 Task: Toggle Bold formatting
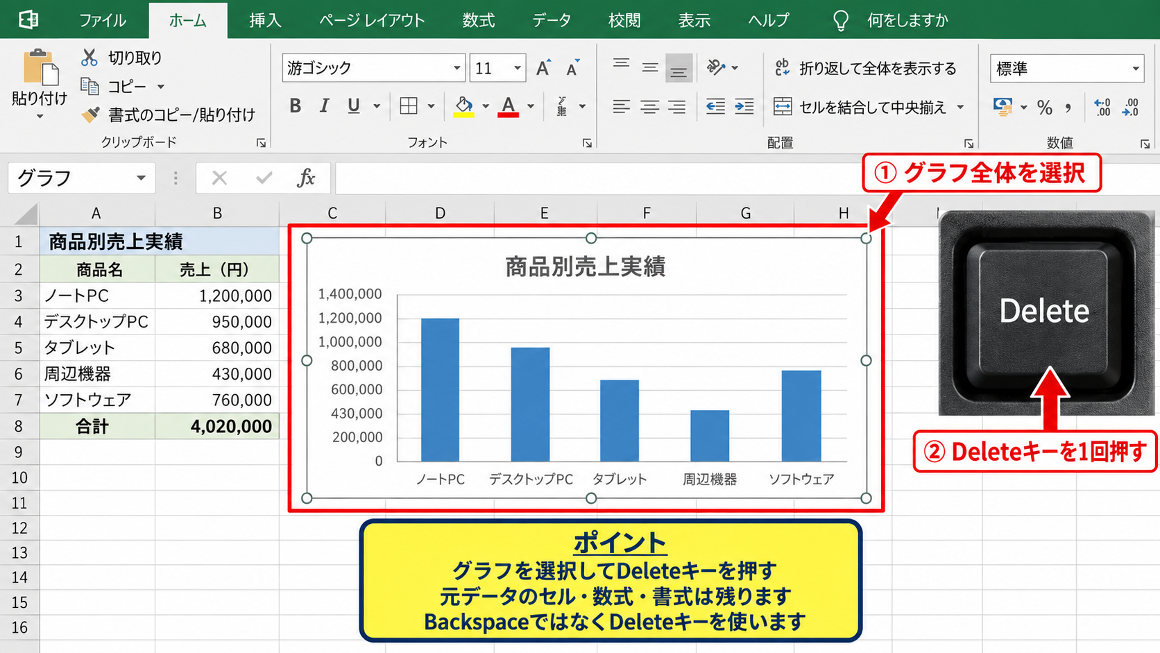(296, 106)
